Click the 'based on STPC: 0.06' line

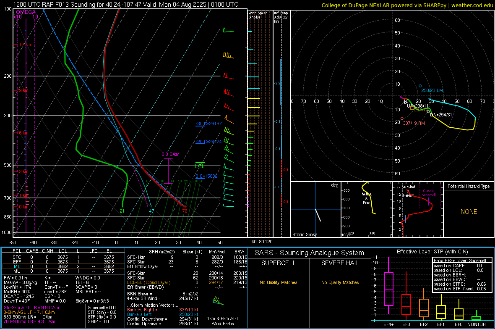pyautogui.click(x=460, y=284)
